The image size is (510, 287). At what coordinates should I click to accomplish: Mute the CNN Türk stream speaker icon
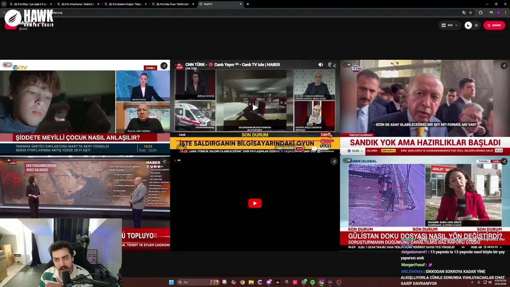tap(321, 65)
